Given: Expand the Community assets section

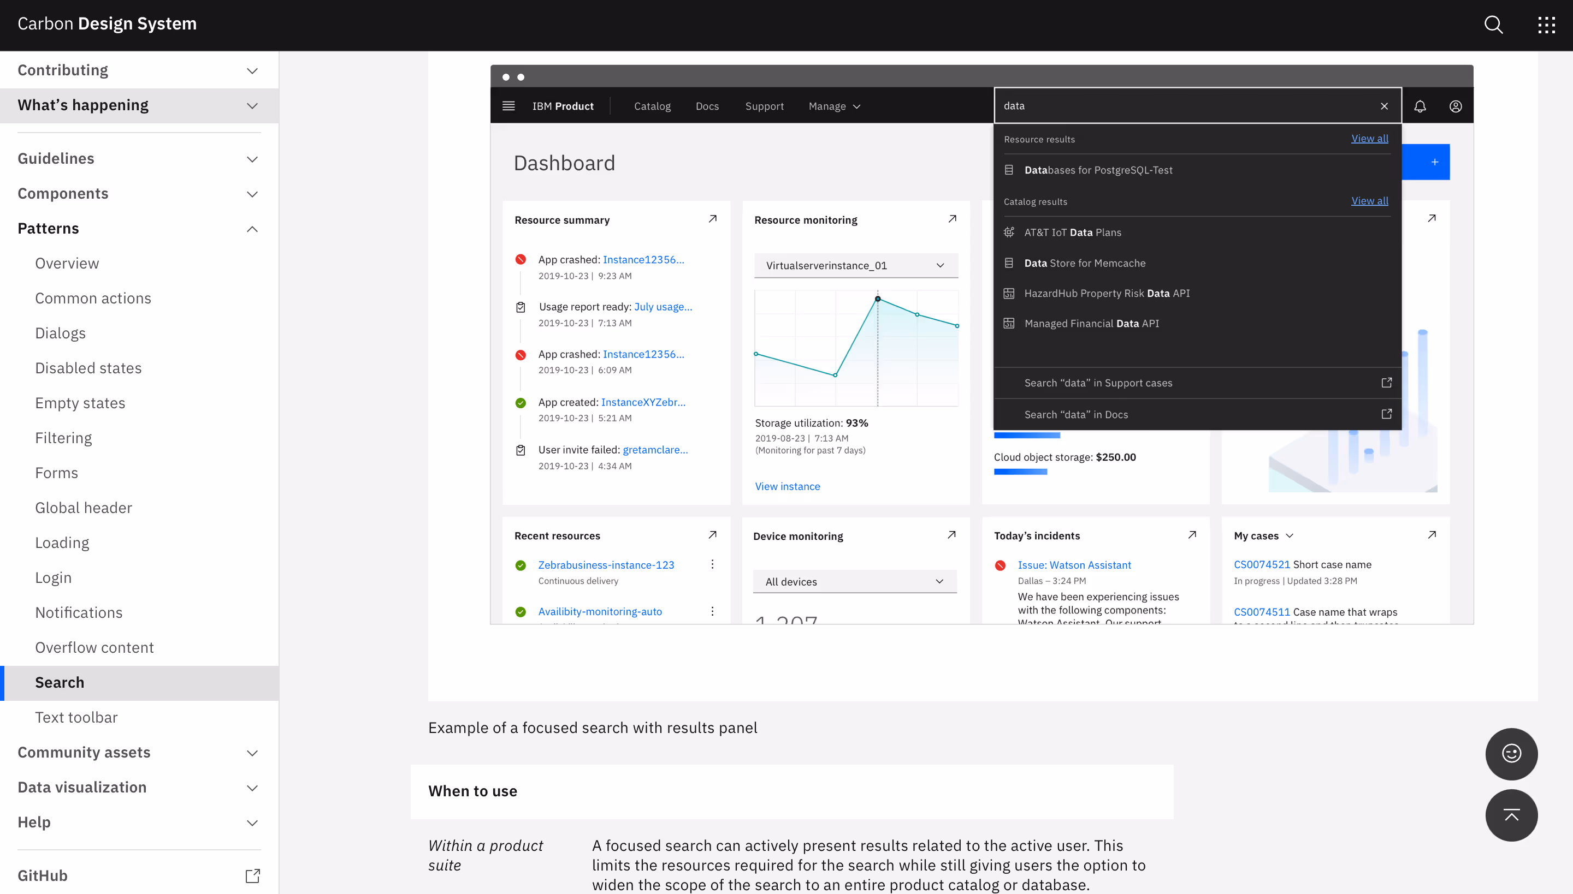Looking at the screenshot, I should tap(139, 752).
